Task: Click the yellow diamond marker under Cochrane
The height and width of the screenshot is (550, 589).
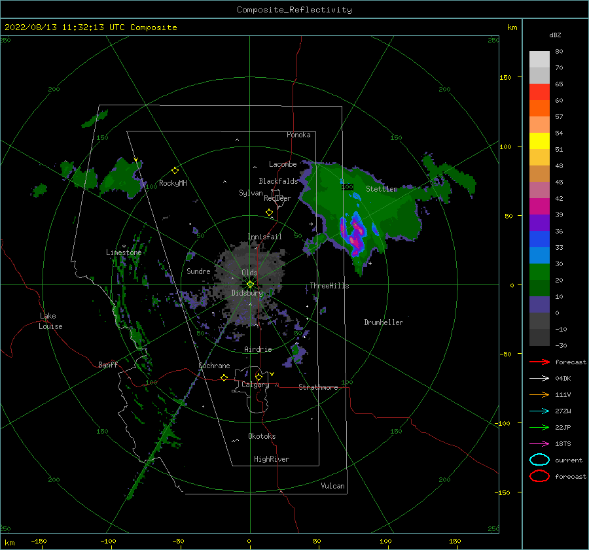Action: 224,377
